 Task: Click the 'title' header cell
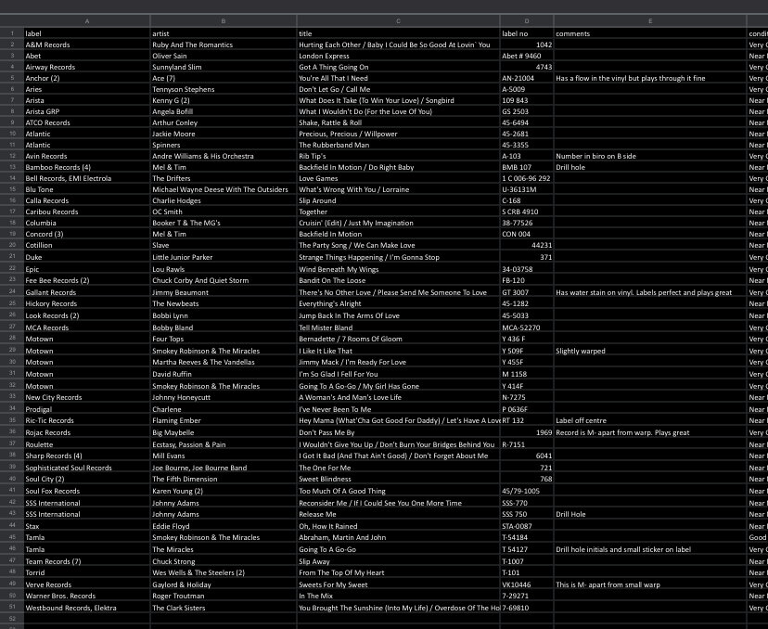click(398, 33)
